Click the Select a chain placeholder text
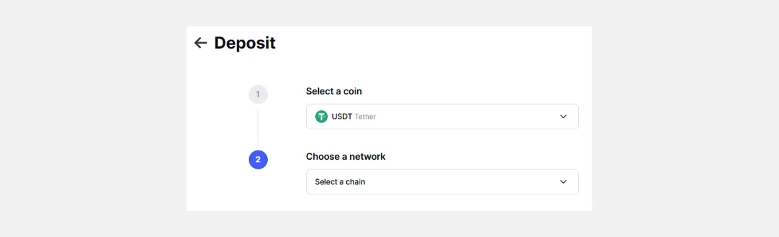The height and width of the screenshot is (237, 779). pyautogui.click(x=340, y=182)
